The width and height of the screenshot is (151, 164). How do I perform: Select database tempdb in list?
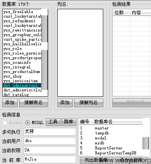pyautogui.click(x=102, y=133)
